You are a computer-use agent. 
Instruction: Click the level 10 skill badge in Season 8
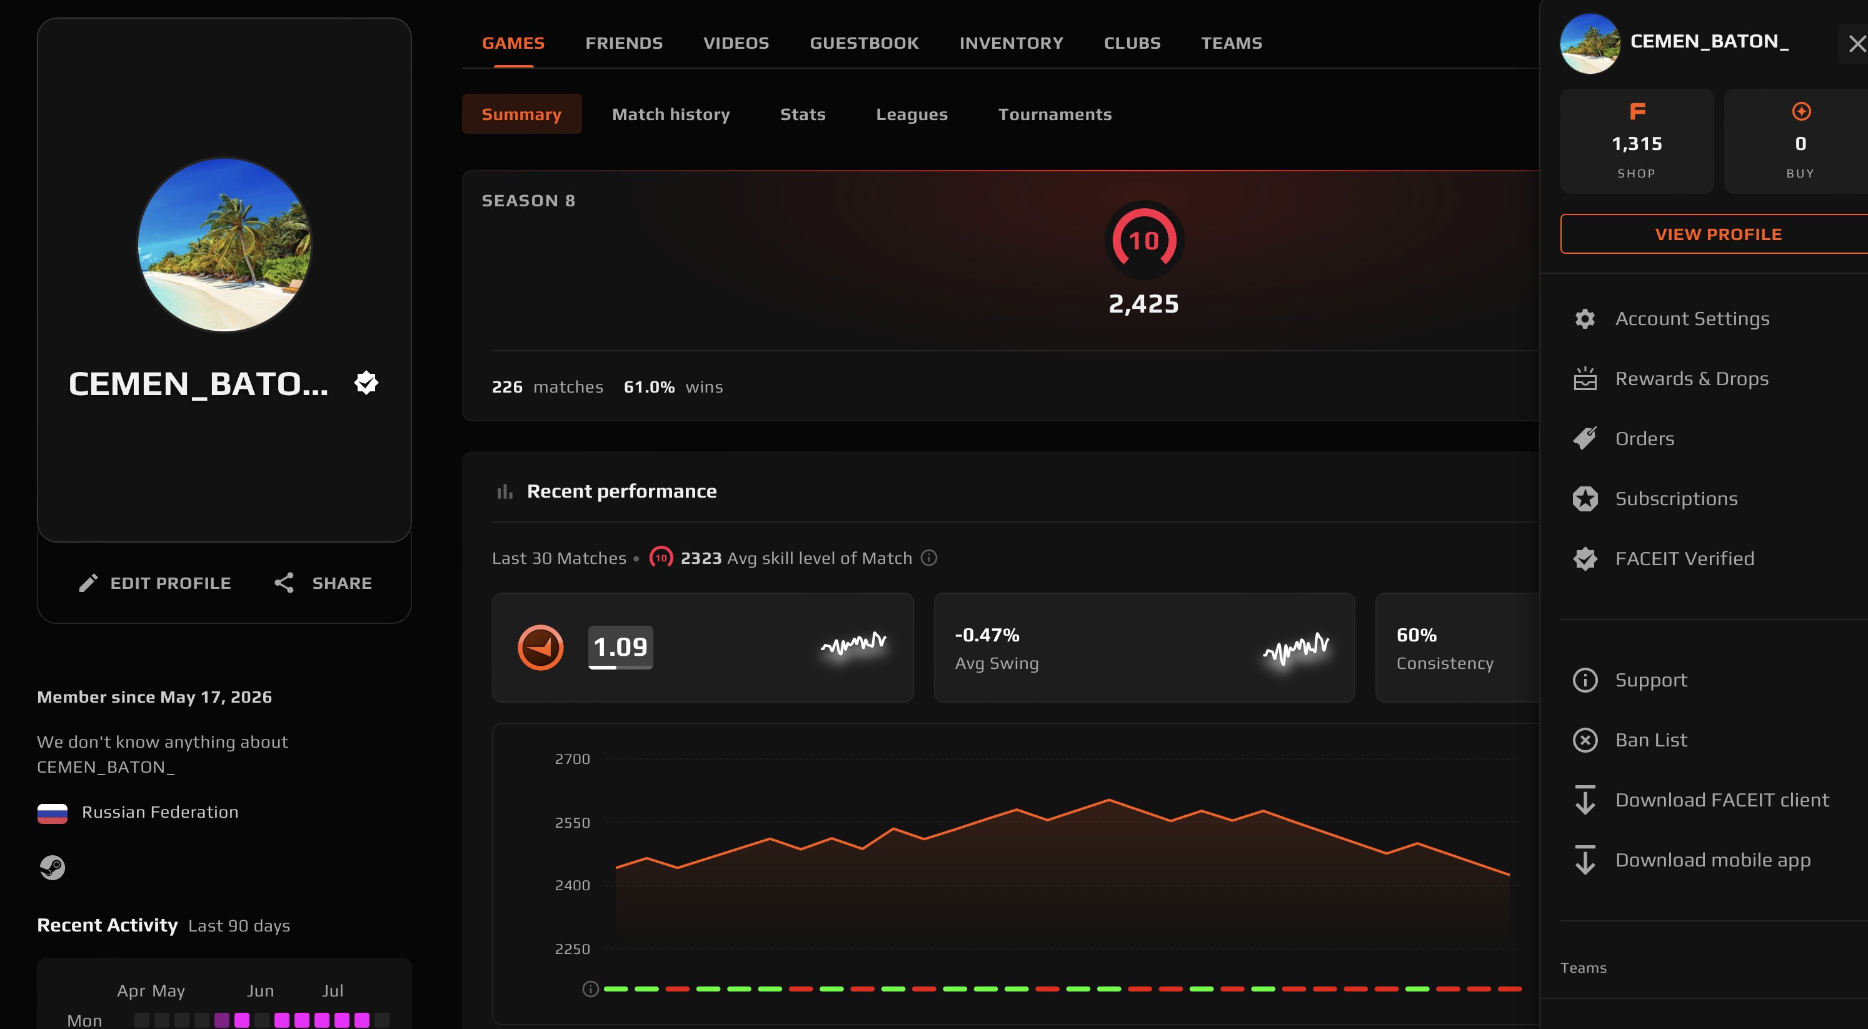1143,240
